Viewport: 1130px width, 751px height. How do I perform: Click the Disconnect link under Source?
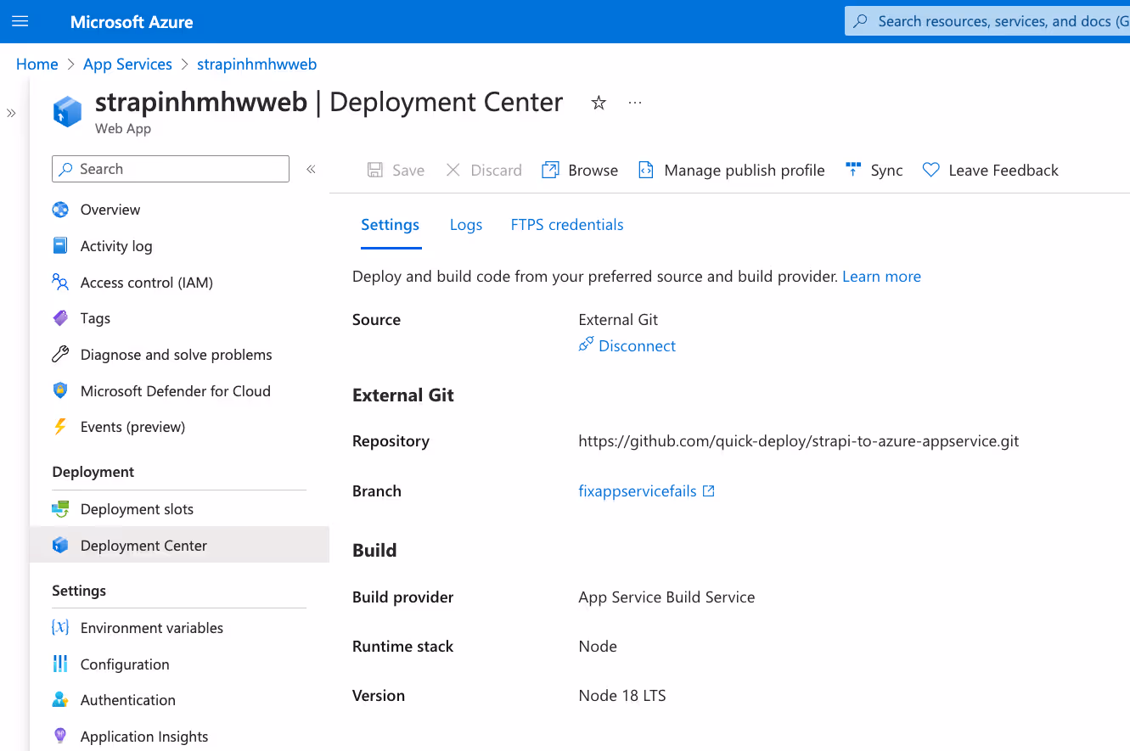[x=636, y=346]
